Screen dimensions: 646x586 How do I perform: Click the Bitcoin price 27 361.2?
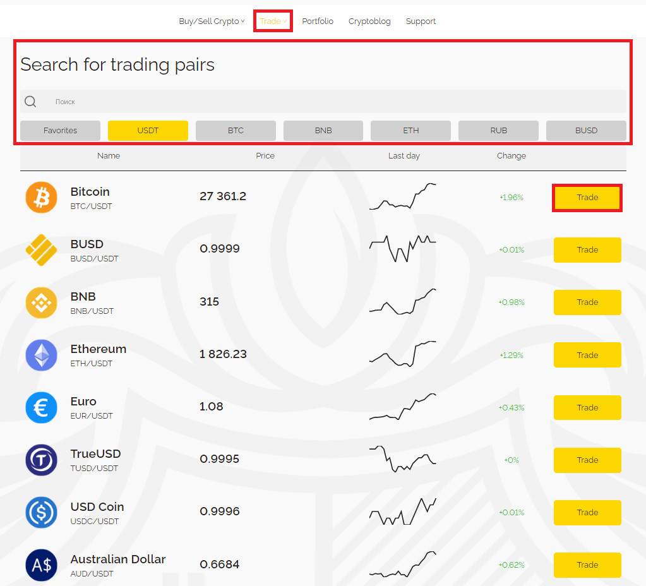pyautogui.click(x=223, y=196)
